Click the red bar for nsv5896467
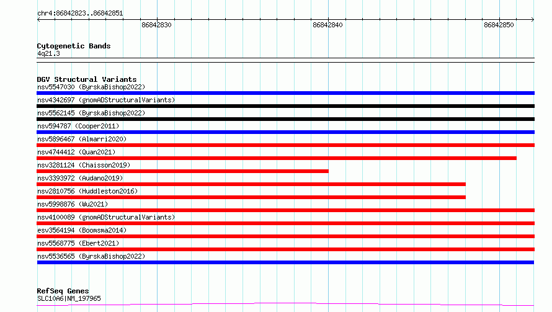This screenshot has width=552, height=312. pyautogui.click(x=285, y=145)
